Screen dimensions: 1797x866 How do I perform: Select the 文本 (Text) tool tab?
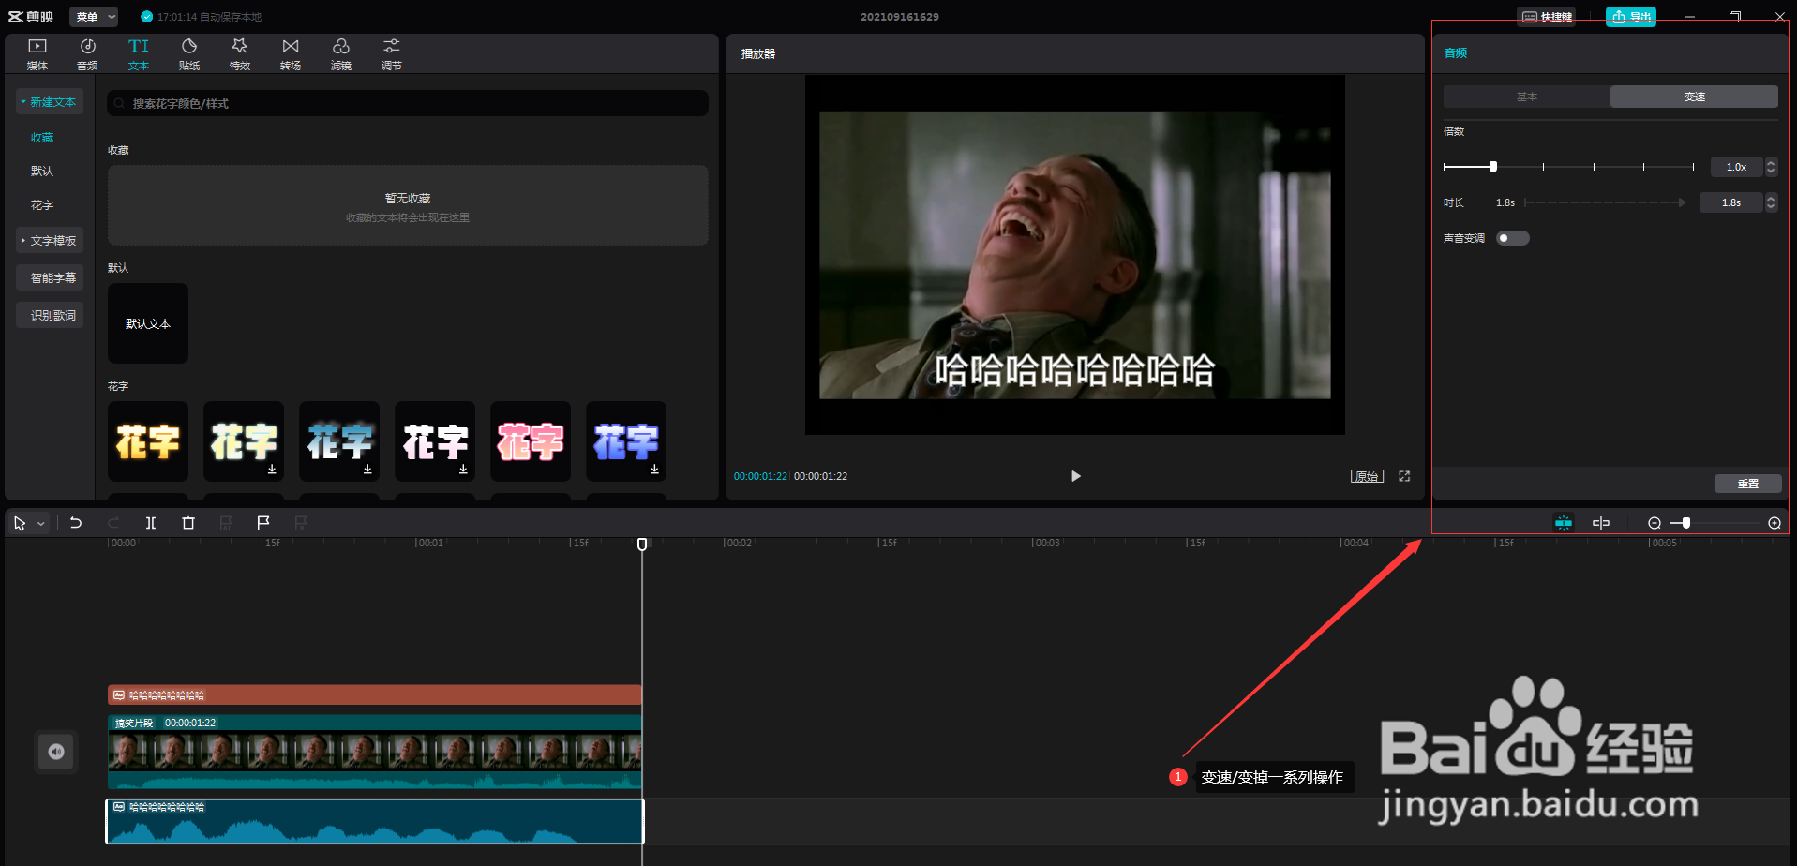139,54
